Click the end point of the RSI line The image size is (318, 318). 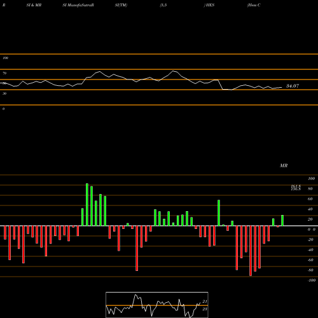pyautogui.click(x=282, y=87)
